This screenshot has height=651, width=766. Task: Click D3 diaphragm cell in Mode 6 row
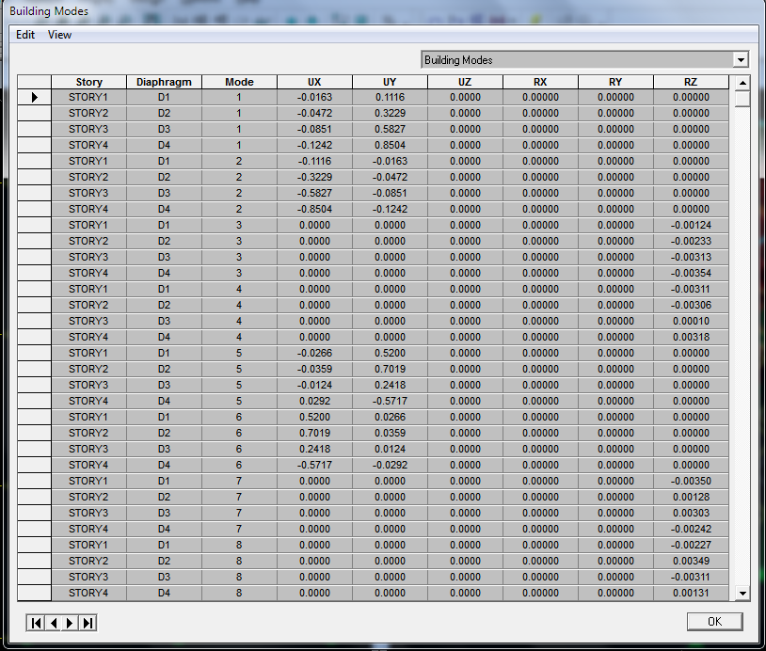(x=164, y=450)
